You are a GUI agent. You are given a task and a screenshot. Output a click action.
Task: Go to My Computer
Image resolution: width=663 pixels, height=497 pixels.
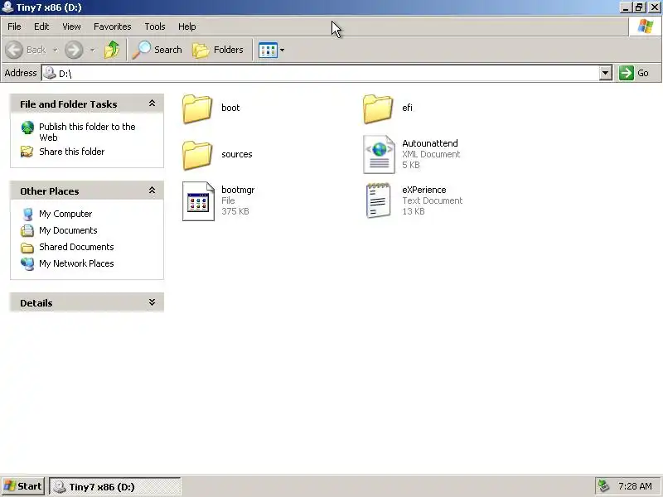coord(65,214)
